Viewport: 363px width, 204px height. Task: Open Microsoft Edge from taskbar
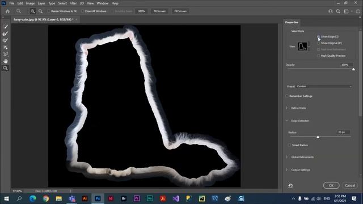point(33,198)
